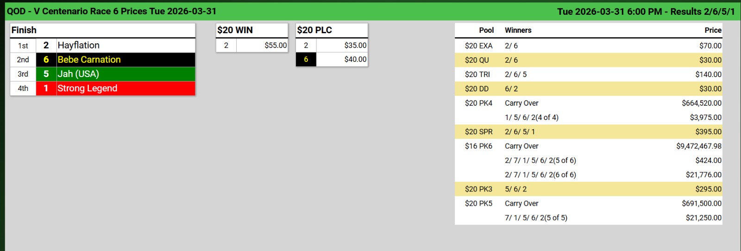Click the $9,472,467.98 carry over amount
741x251 pixels.
pyautogui.click(x=698, y=146)
